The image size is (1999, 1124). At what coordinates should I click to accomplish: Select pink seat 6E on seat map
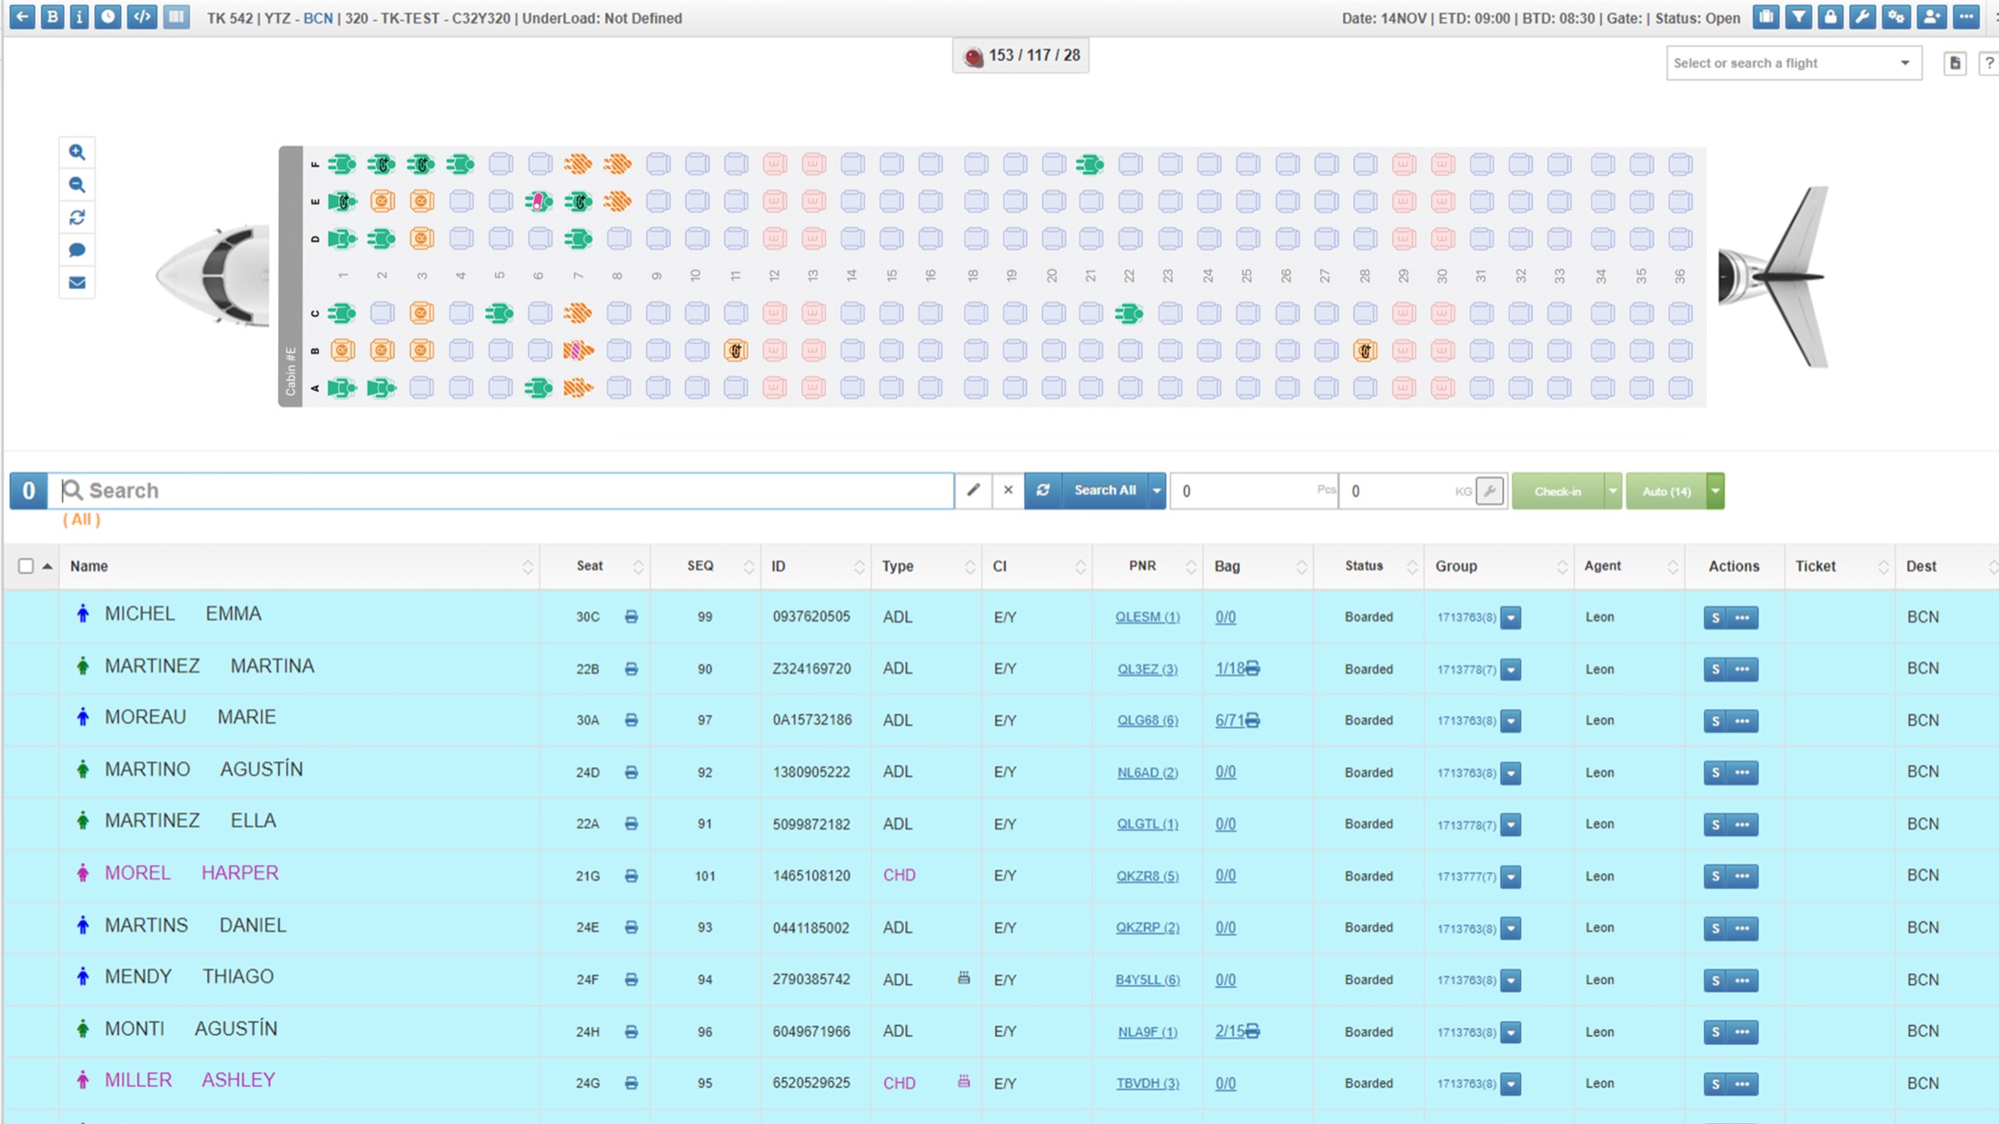539,201
